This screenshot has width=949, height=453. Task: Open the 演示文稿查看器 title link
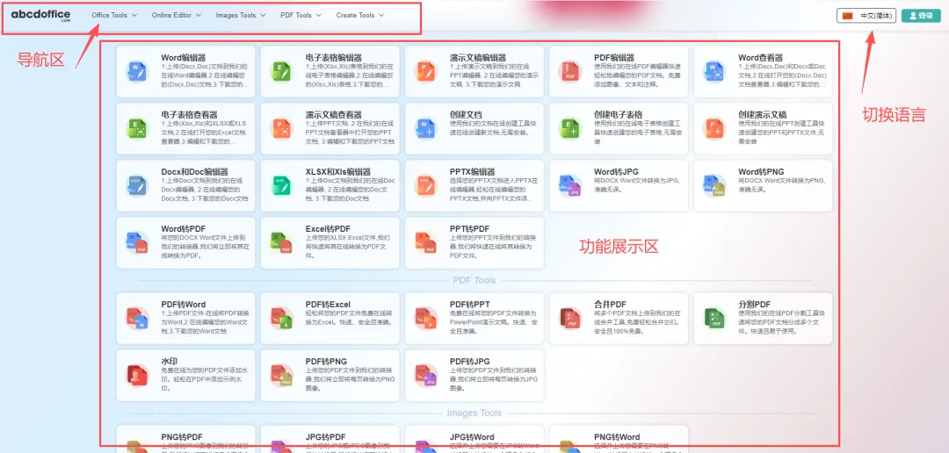coord(334,114)
